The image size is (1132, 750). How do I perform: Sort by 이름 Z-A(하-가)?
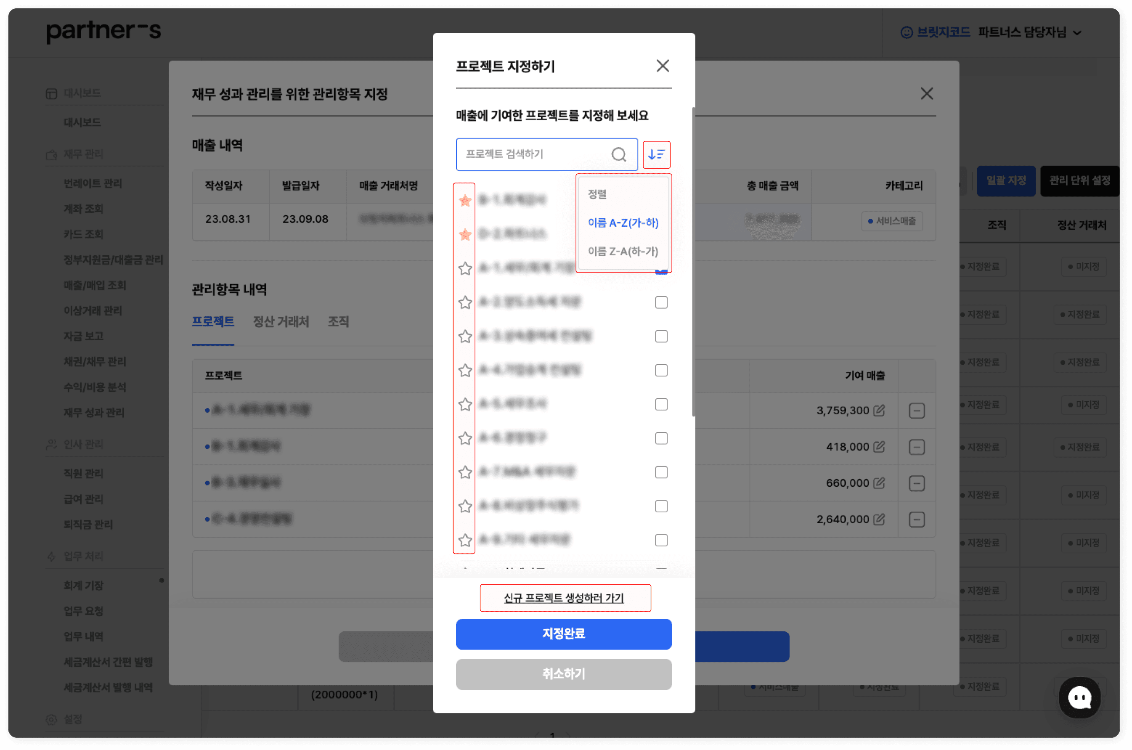[623, 252]
